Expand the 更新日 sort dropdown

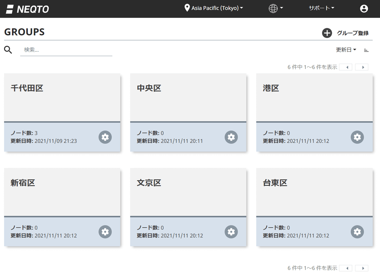[x=346, y=50]
